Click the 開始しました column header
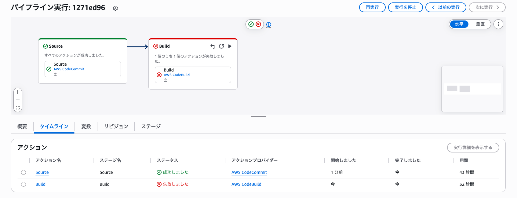The height and width of the screenshot is (198, 517). click(344, 160)
